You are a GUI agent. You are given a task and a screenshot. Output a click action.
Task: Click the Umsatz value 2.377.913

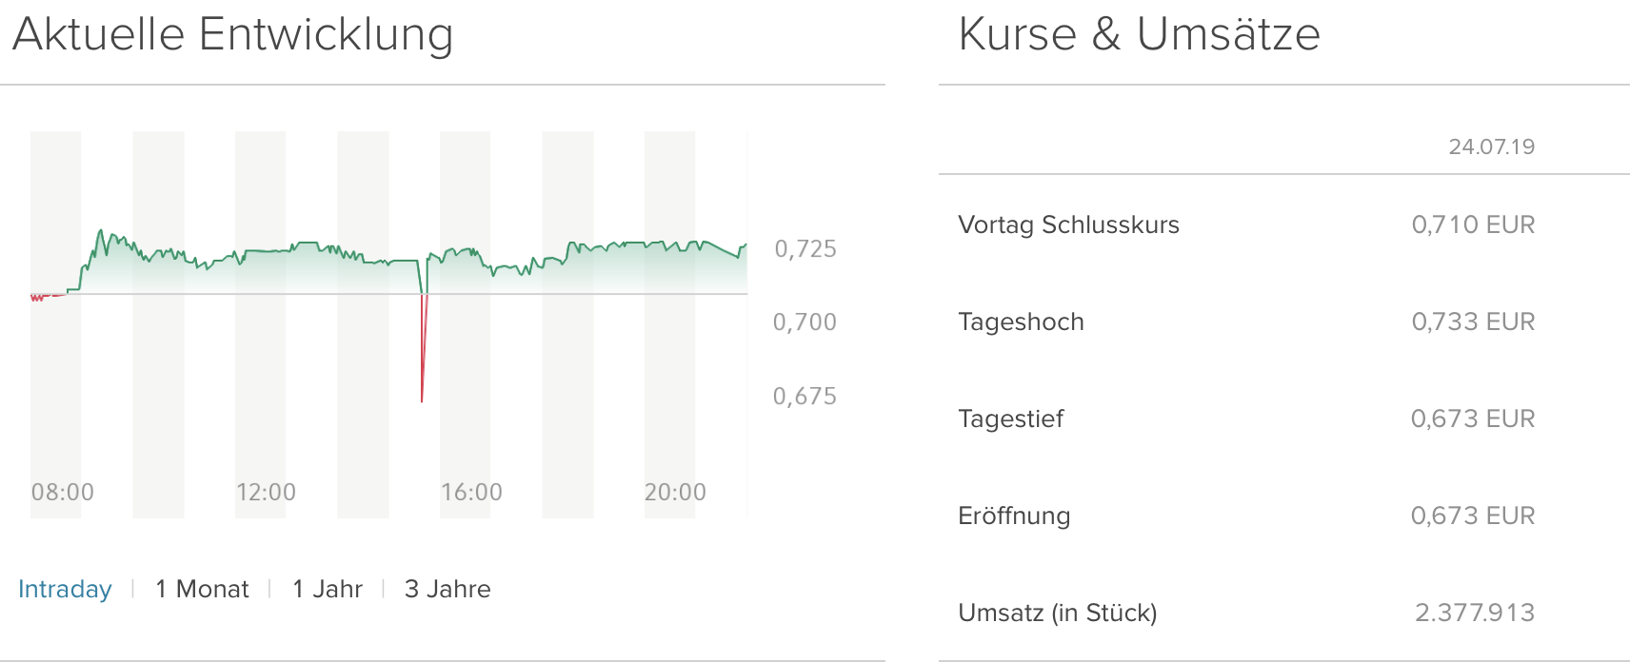1475,613
